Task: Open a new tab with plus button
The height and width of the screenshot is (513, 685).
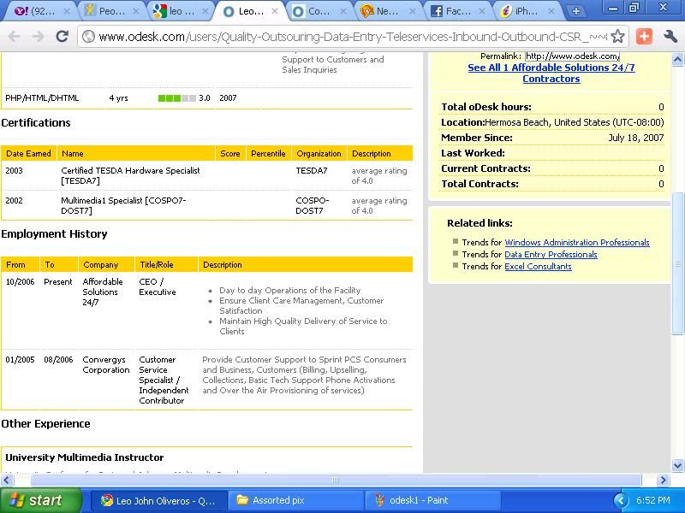Action: [x=575, y=11]
